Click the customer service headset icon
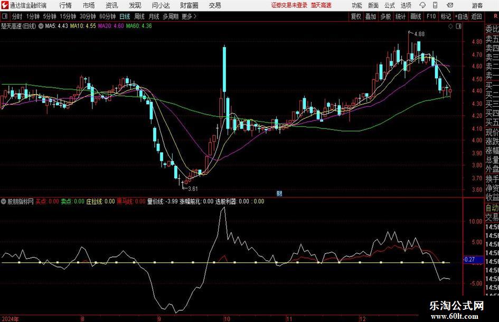The height and width of the screenshot is (322, 499). click(x=422, y=5)
